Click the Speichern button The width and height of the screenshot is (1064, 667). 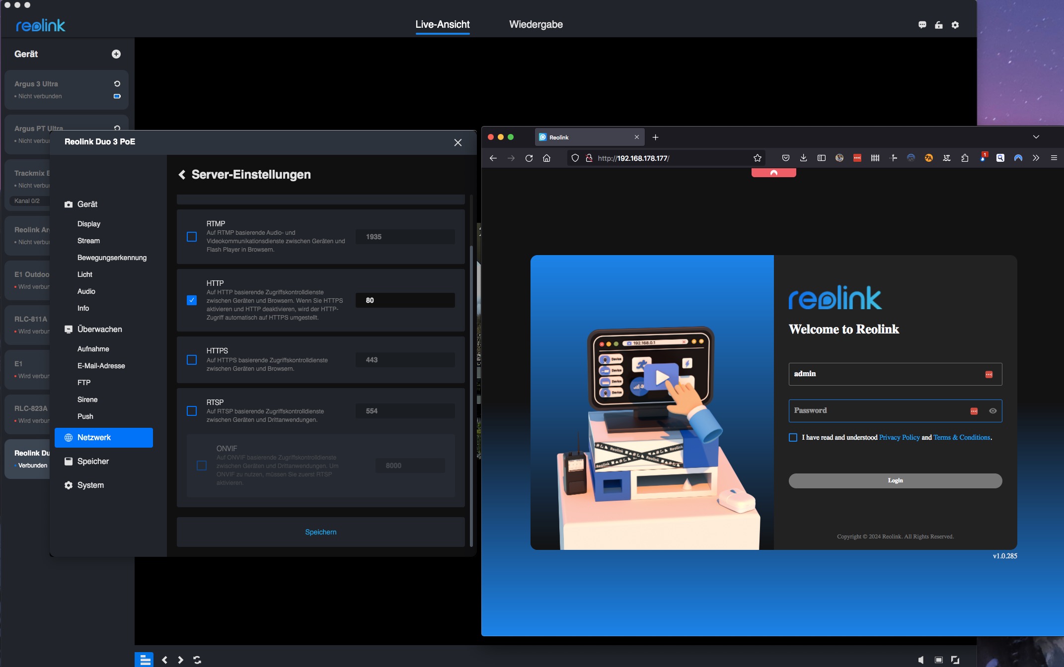point(320,532)
